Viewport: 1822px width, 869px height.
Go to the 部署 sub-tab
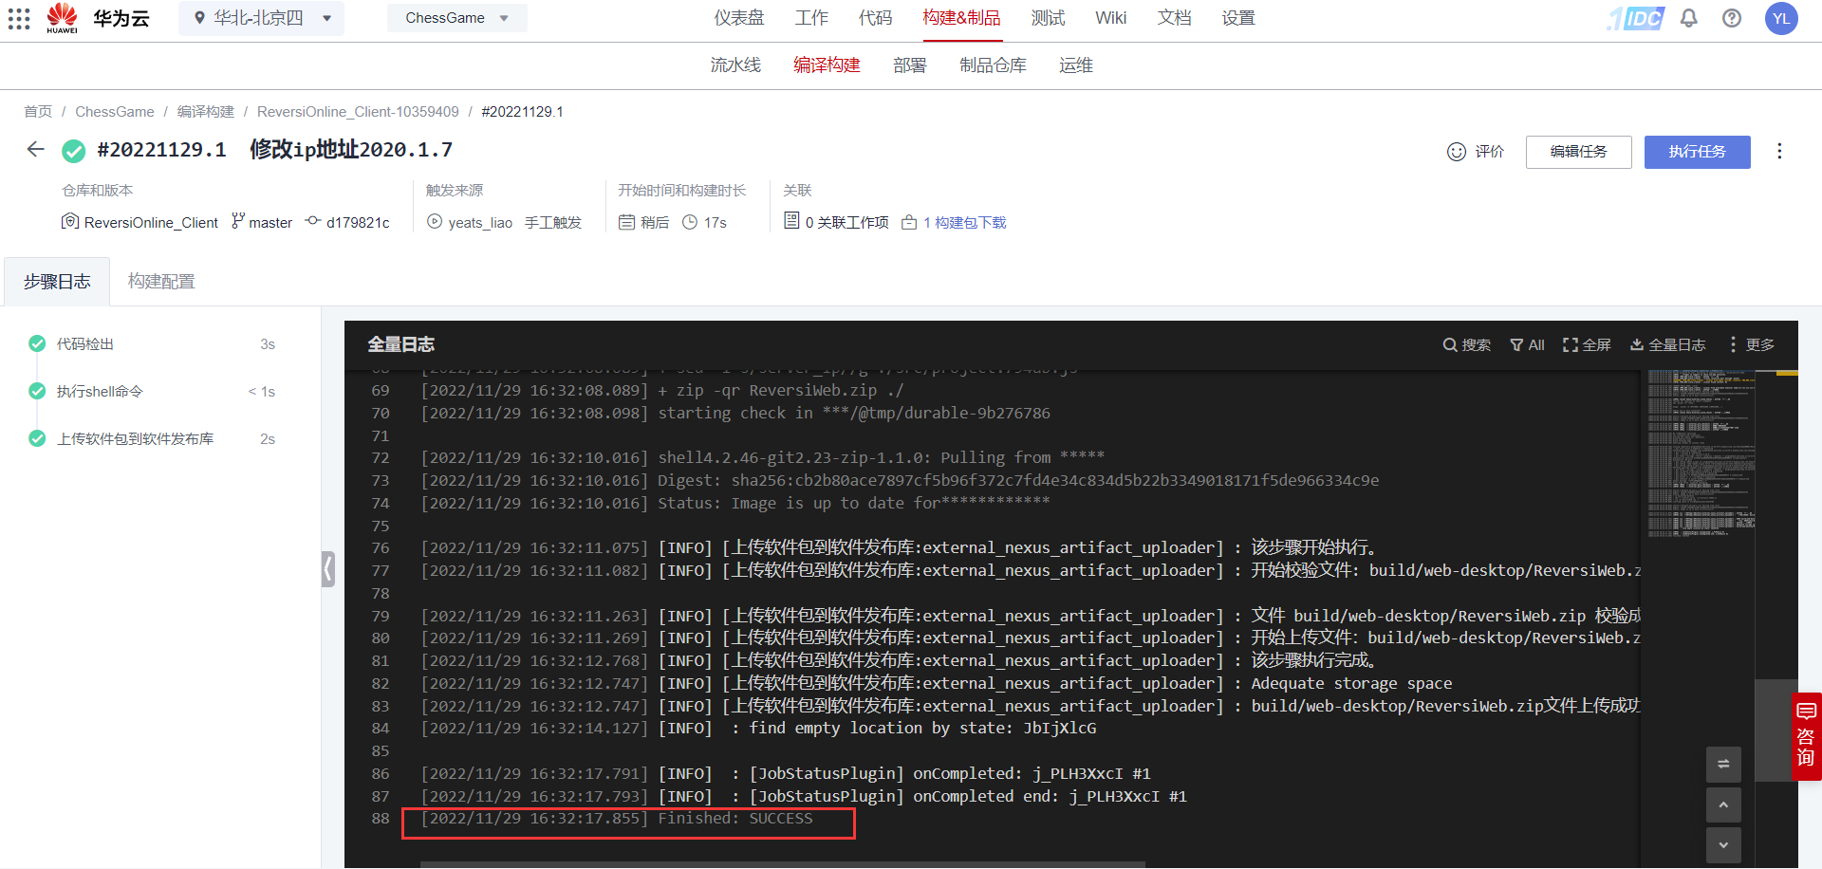[909, 65]
